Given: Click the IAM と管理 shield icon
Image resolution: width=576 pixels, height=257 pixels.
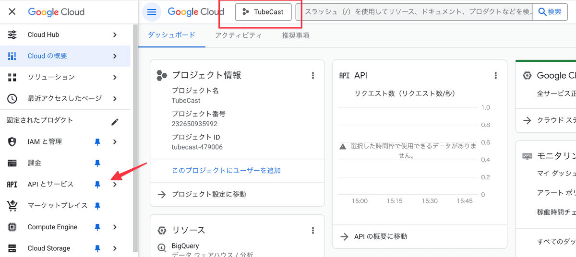Looking at the screenshot, I should click(x=12, y=141).
